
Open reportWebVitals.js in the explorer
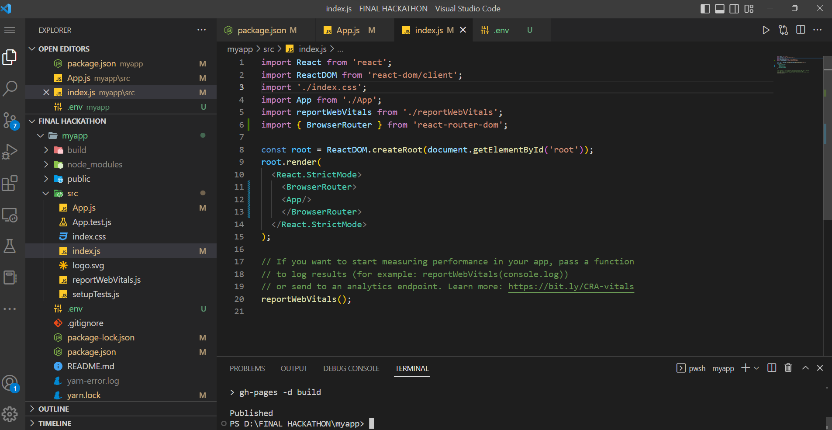point(106,280)
